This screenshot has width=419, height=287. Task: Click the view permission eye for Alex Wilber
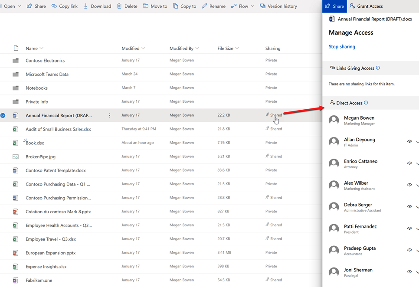409,185
